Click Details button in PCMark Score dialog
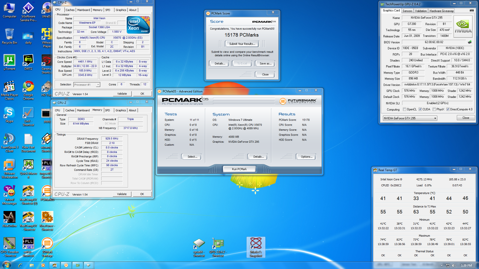 click(220, 63)
